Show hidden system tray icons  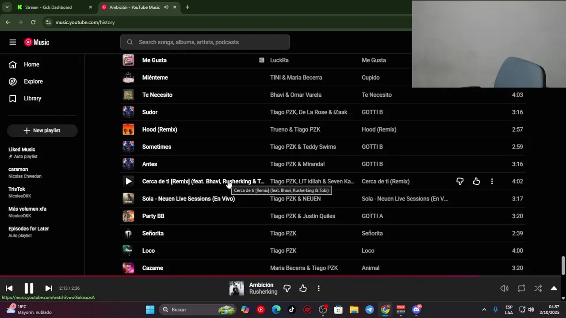(484, 310)
